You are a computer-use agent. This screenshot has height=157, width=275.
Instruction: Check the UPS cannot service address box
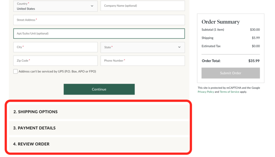point(15,71)
